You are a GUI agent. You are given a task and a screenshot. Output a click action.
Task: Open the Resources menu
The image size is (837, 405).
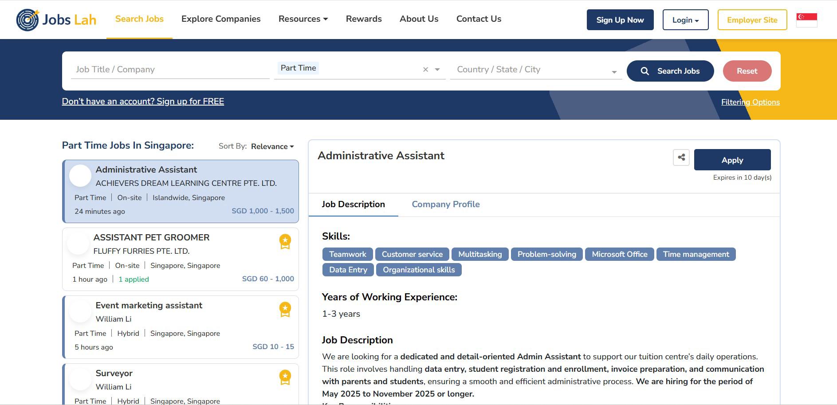pos(303,19)
